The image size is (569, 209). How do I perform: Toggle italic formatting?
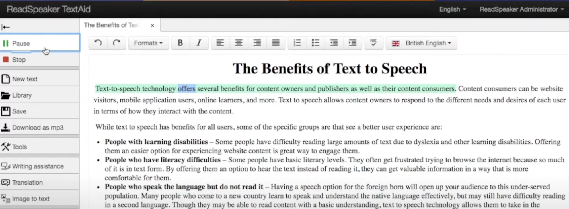point(199,43)
